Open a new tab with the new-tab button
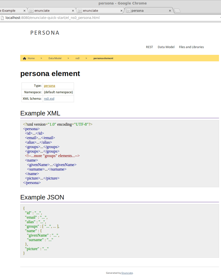 pyautogui.click(x=177, y=10)
